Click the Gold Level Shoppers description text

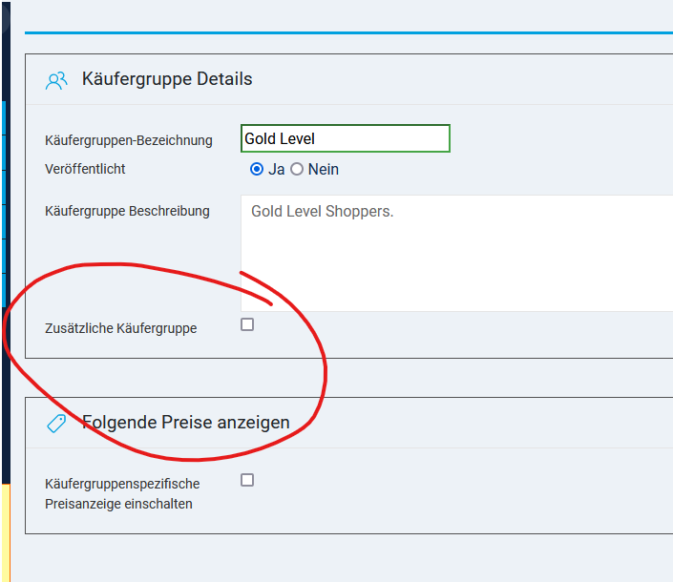tap(322, 211)
